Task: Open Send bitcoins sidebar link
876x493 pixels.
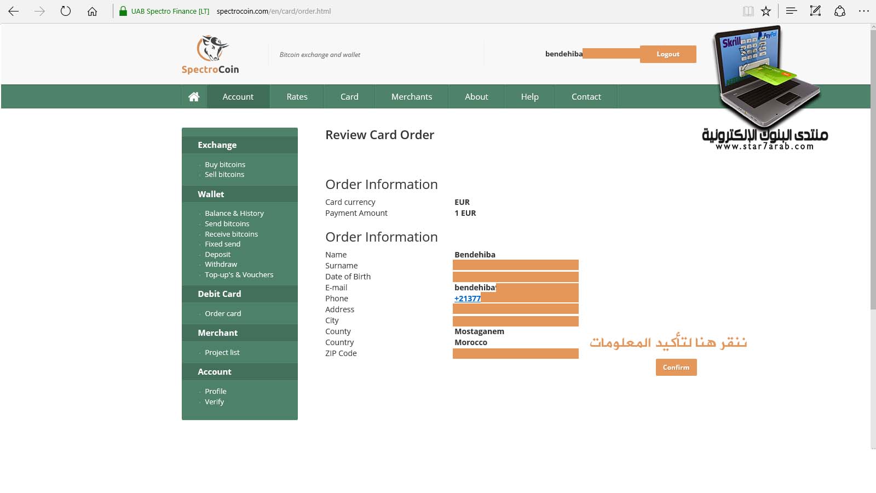Action: (x=227, y=223)
